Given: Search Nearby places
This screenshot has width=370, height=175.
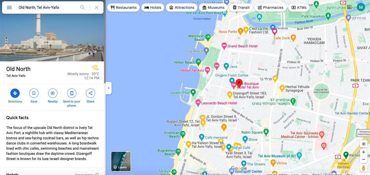Looking at the screenshot, I should pyautogui.click(x=53, y=96).
